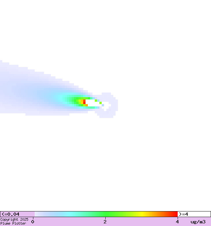Click the white high-concentration core of the plume
The width and height of the screenshot is (211, 226).
[x=93, y=103]
